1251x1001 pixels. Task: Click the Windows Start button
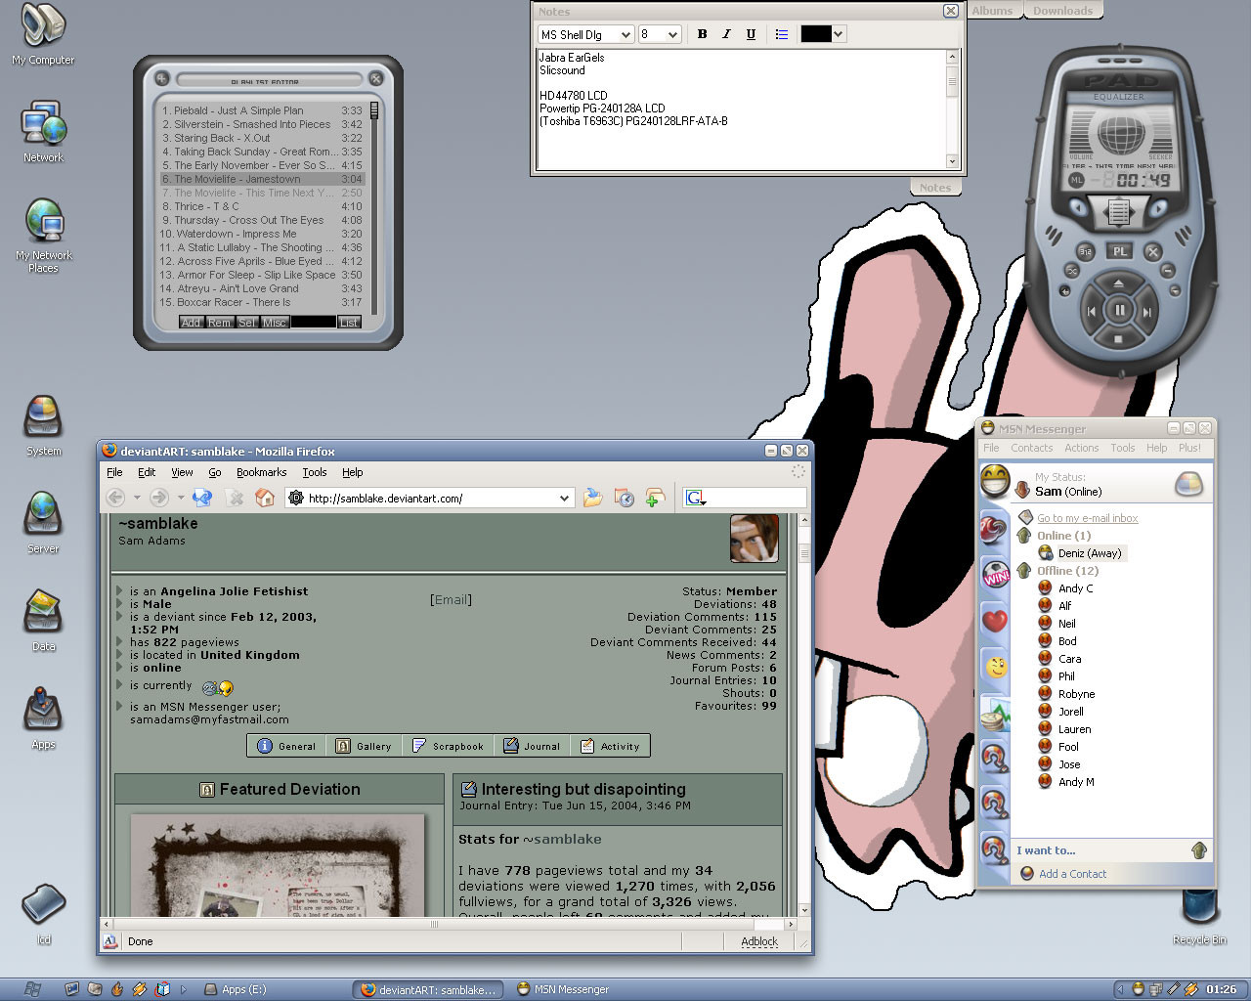(x=31, y=989)
